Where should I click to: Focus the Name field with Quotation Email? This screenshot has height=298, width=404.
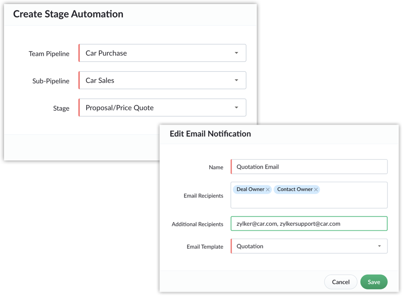click(309, 167)
